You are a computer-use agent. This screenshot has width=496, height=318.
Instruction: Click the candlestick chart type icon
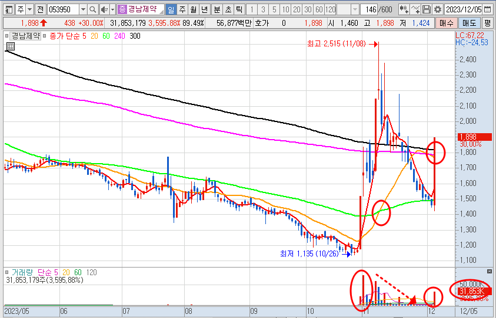point(404,9)
